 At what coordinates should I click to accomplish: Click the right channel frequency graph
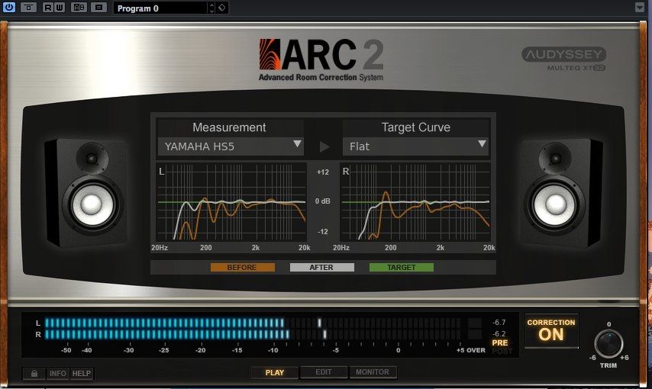415,202
